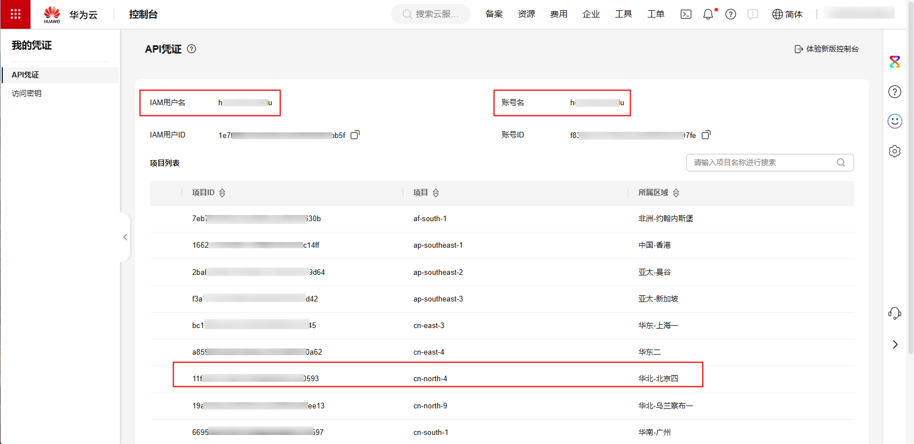Click region 亚太-新加坡
914x444 pixels.
(658, 299)
